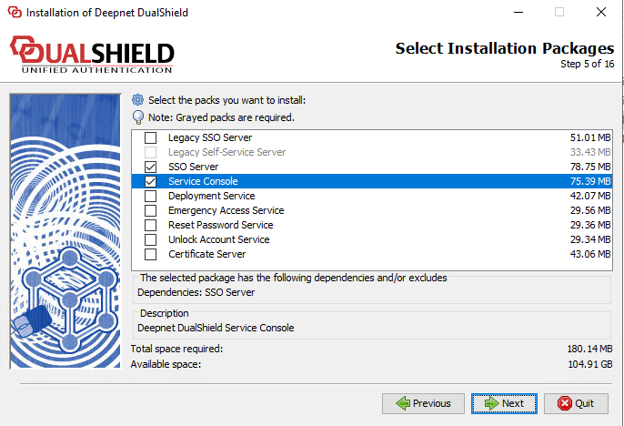
Task: Tick the Unlock Account Service checkbox
Action: click(151, 239)
